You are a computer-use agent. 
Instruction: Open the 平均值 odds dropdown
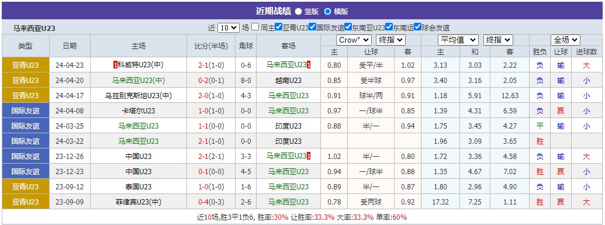click(x=458, y=40)
